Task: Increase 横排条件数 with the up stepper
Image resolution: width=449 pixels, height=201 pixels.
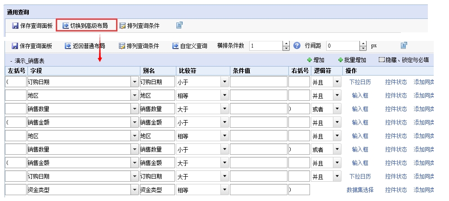Action: coord(286,44)
